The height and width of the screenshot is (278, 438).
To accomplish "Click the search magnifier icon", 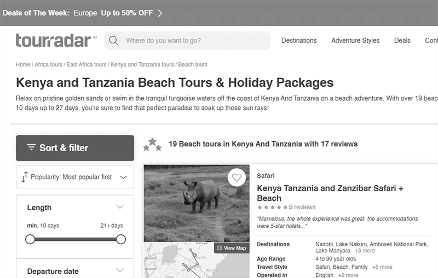I will click(113, 40).
